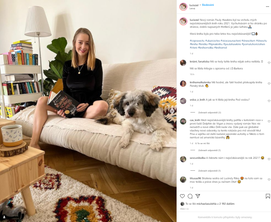Image resolution: width=271 pixels, height=222 pixels.
Task: Open Letná location link
Action: click(192, 8)
